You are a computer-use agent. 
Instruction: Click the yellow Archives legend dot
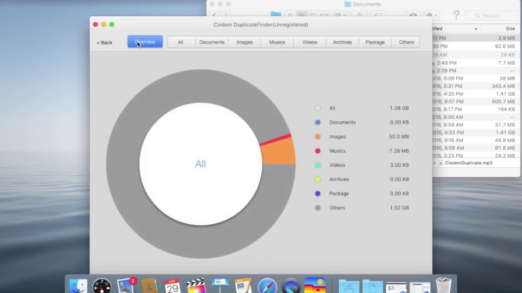pyautogui.click(x=318, y=179)
